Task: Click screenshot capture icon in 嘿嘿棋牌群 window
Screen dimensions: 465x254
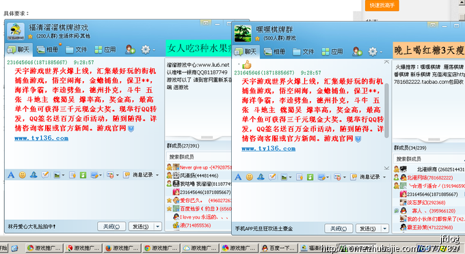Action: pos(322,178)
